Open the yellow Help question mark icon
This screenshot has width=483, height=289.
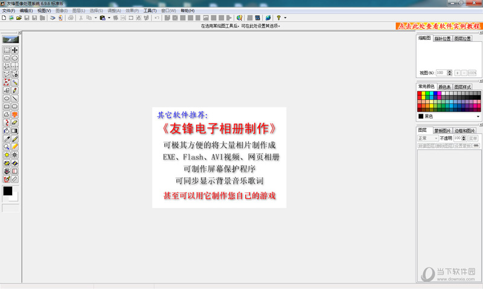[278, 18]
